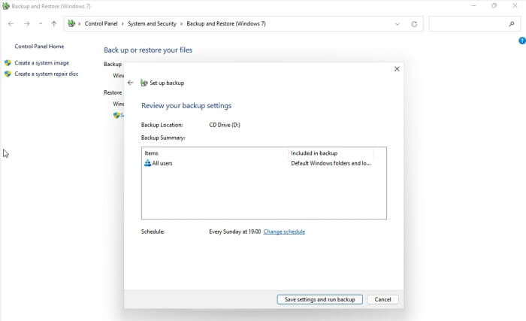Screen dimensions: 526x321
Task: Click the blue Help question mark icon
Action: point(521,41)
